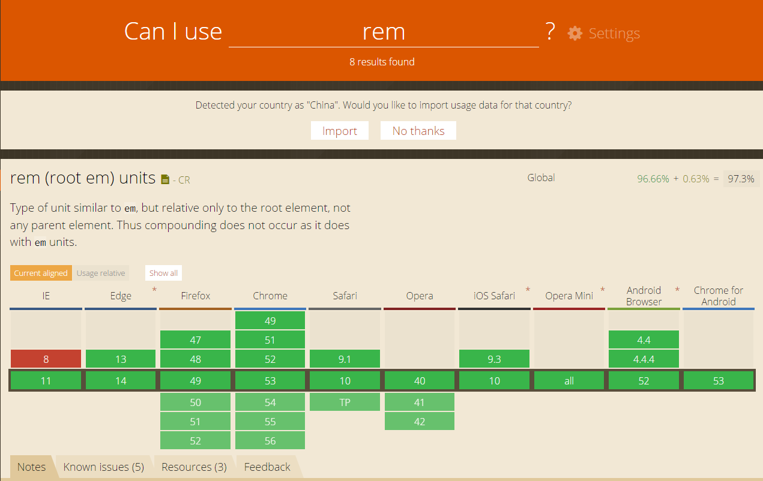
Task: Select the Opera 40 cell
Action: pyautogui.click(x=420, y=381)
